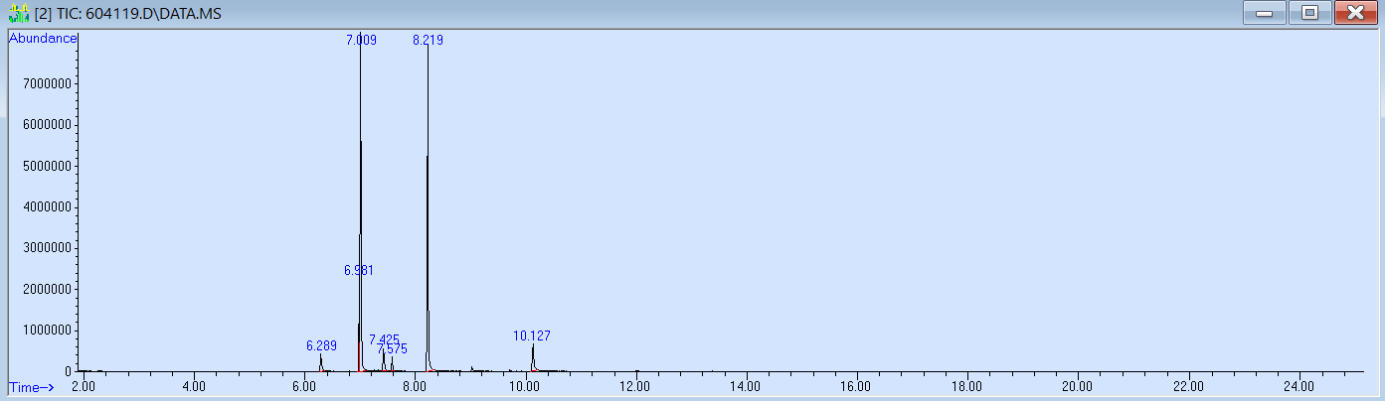Click the Abundance axis label
Screen dimensions: 1385x401
pyautogui.click(x=42, y=38)
